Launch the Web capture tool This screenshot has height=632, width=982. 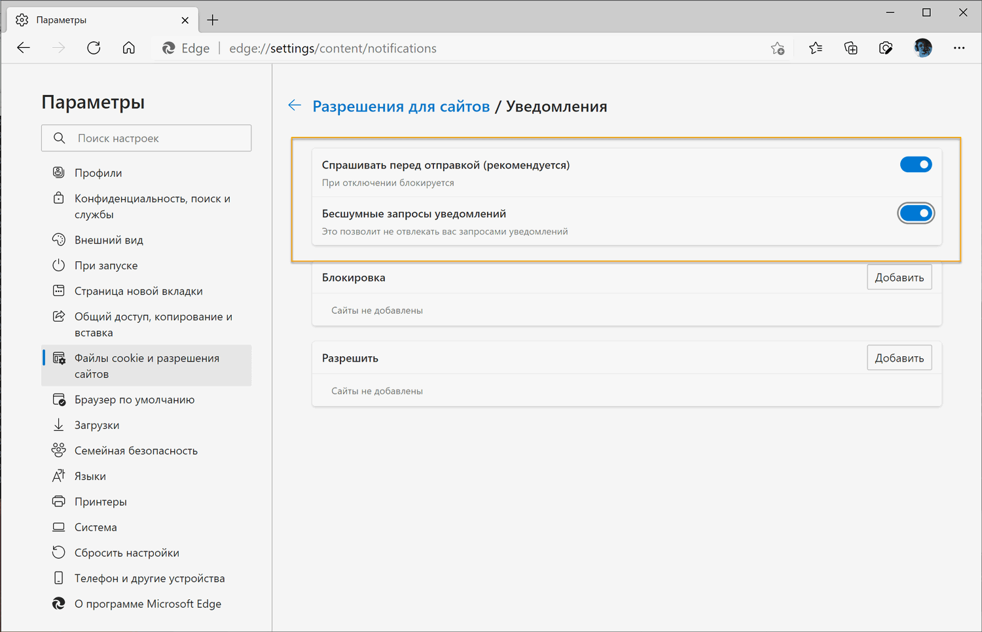point(886,48)
